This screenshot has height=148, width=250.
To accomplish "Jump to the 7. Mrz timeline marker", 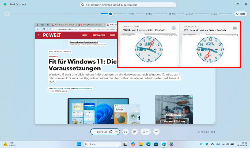I will 131,14.
